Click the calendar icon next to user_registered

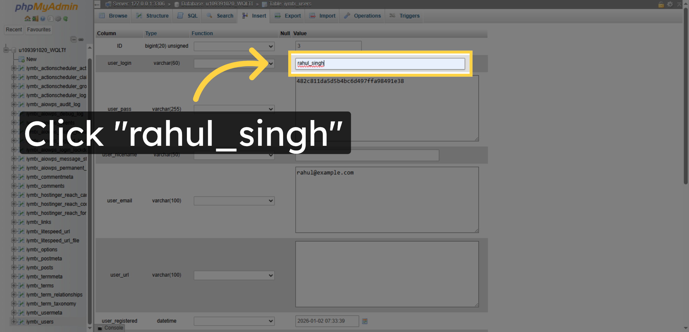365,321
